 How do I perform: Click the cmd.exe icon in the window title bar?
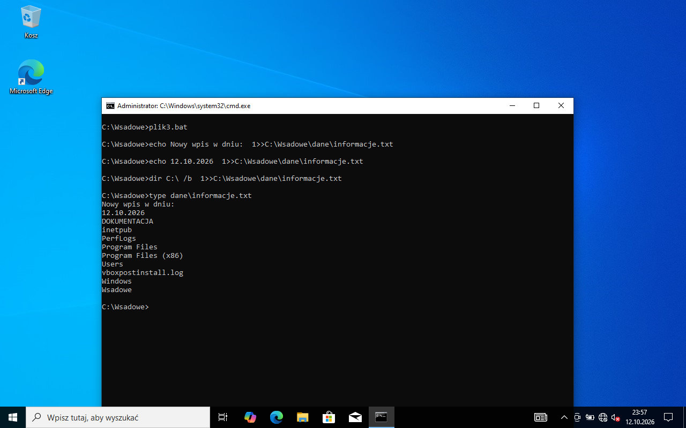point(110,106)
